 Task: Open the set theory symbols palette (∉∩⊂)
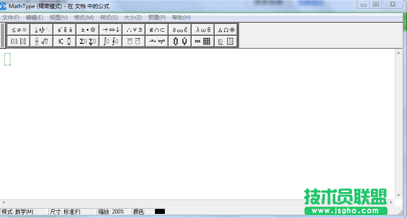pyautogui.click(x=157, y=30)
